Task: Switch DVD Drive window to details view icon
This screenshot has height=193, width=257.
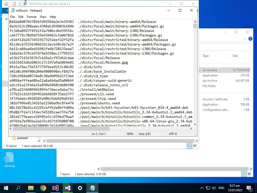Action: click(x=190, y=146)
